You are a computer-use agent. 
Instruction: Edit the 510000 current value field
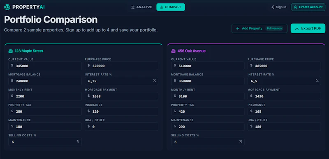208,66
